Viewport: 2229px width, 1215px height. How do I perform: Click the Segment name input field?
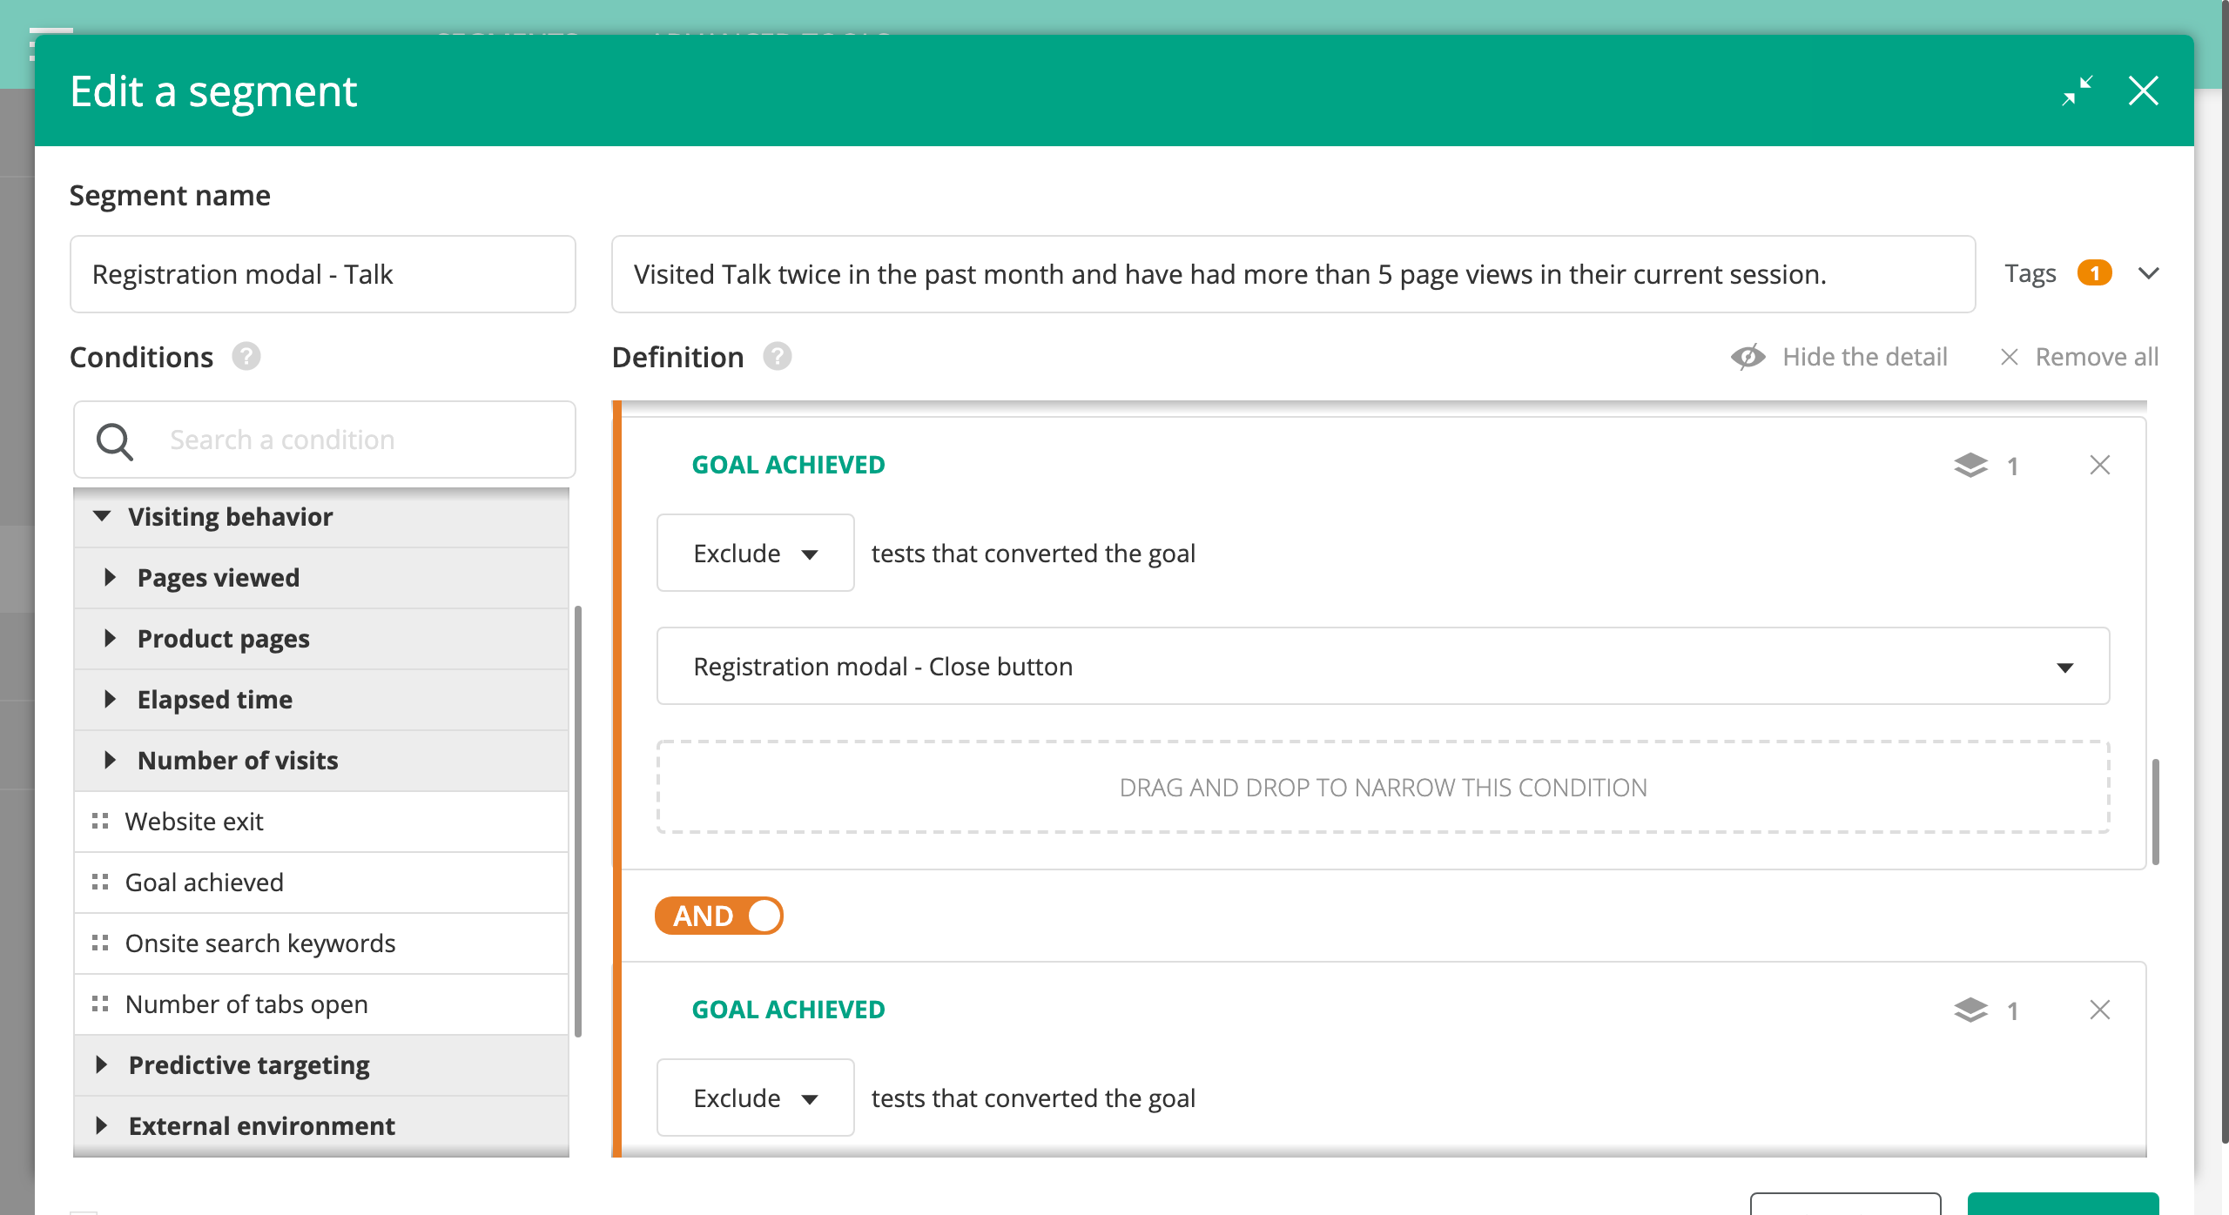click(x=322, y=274)
